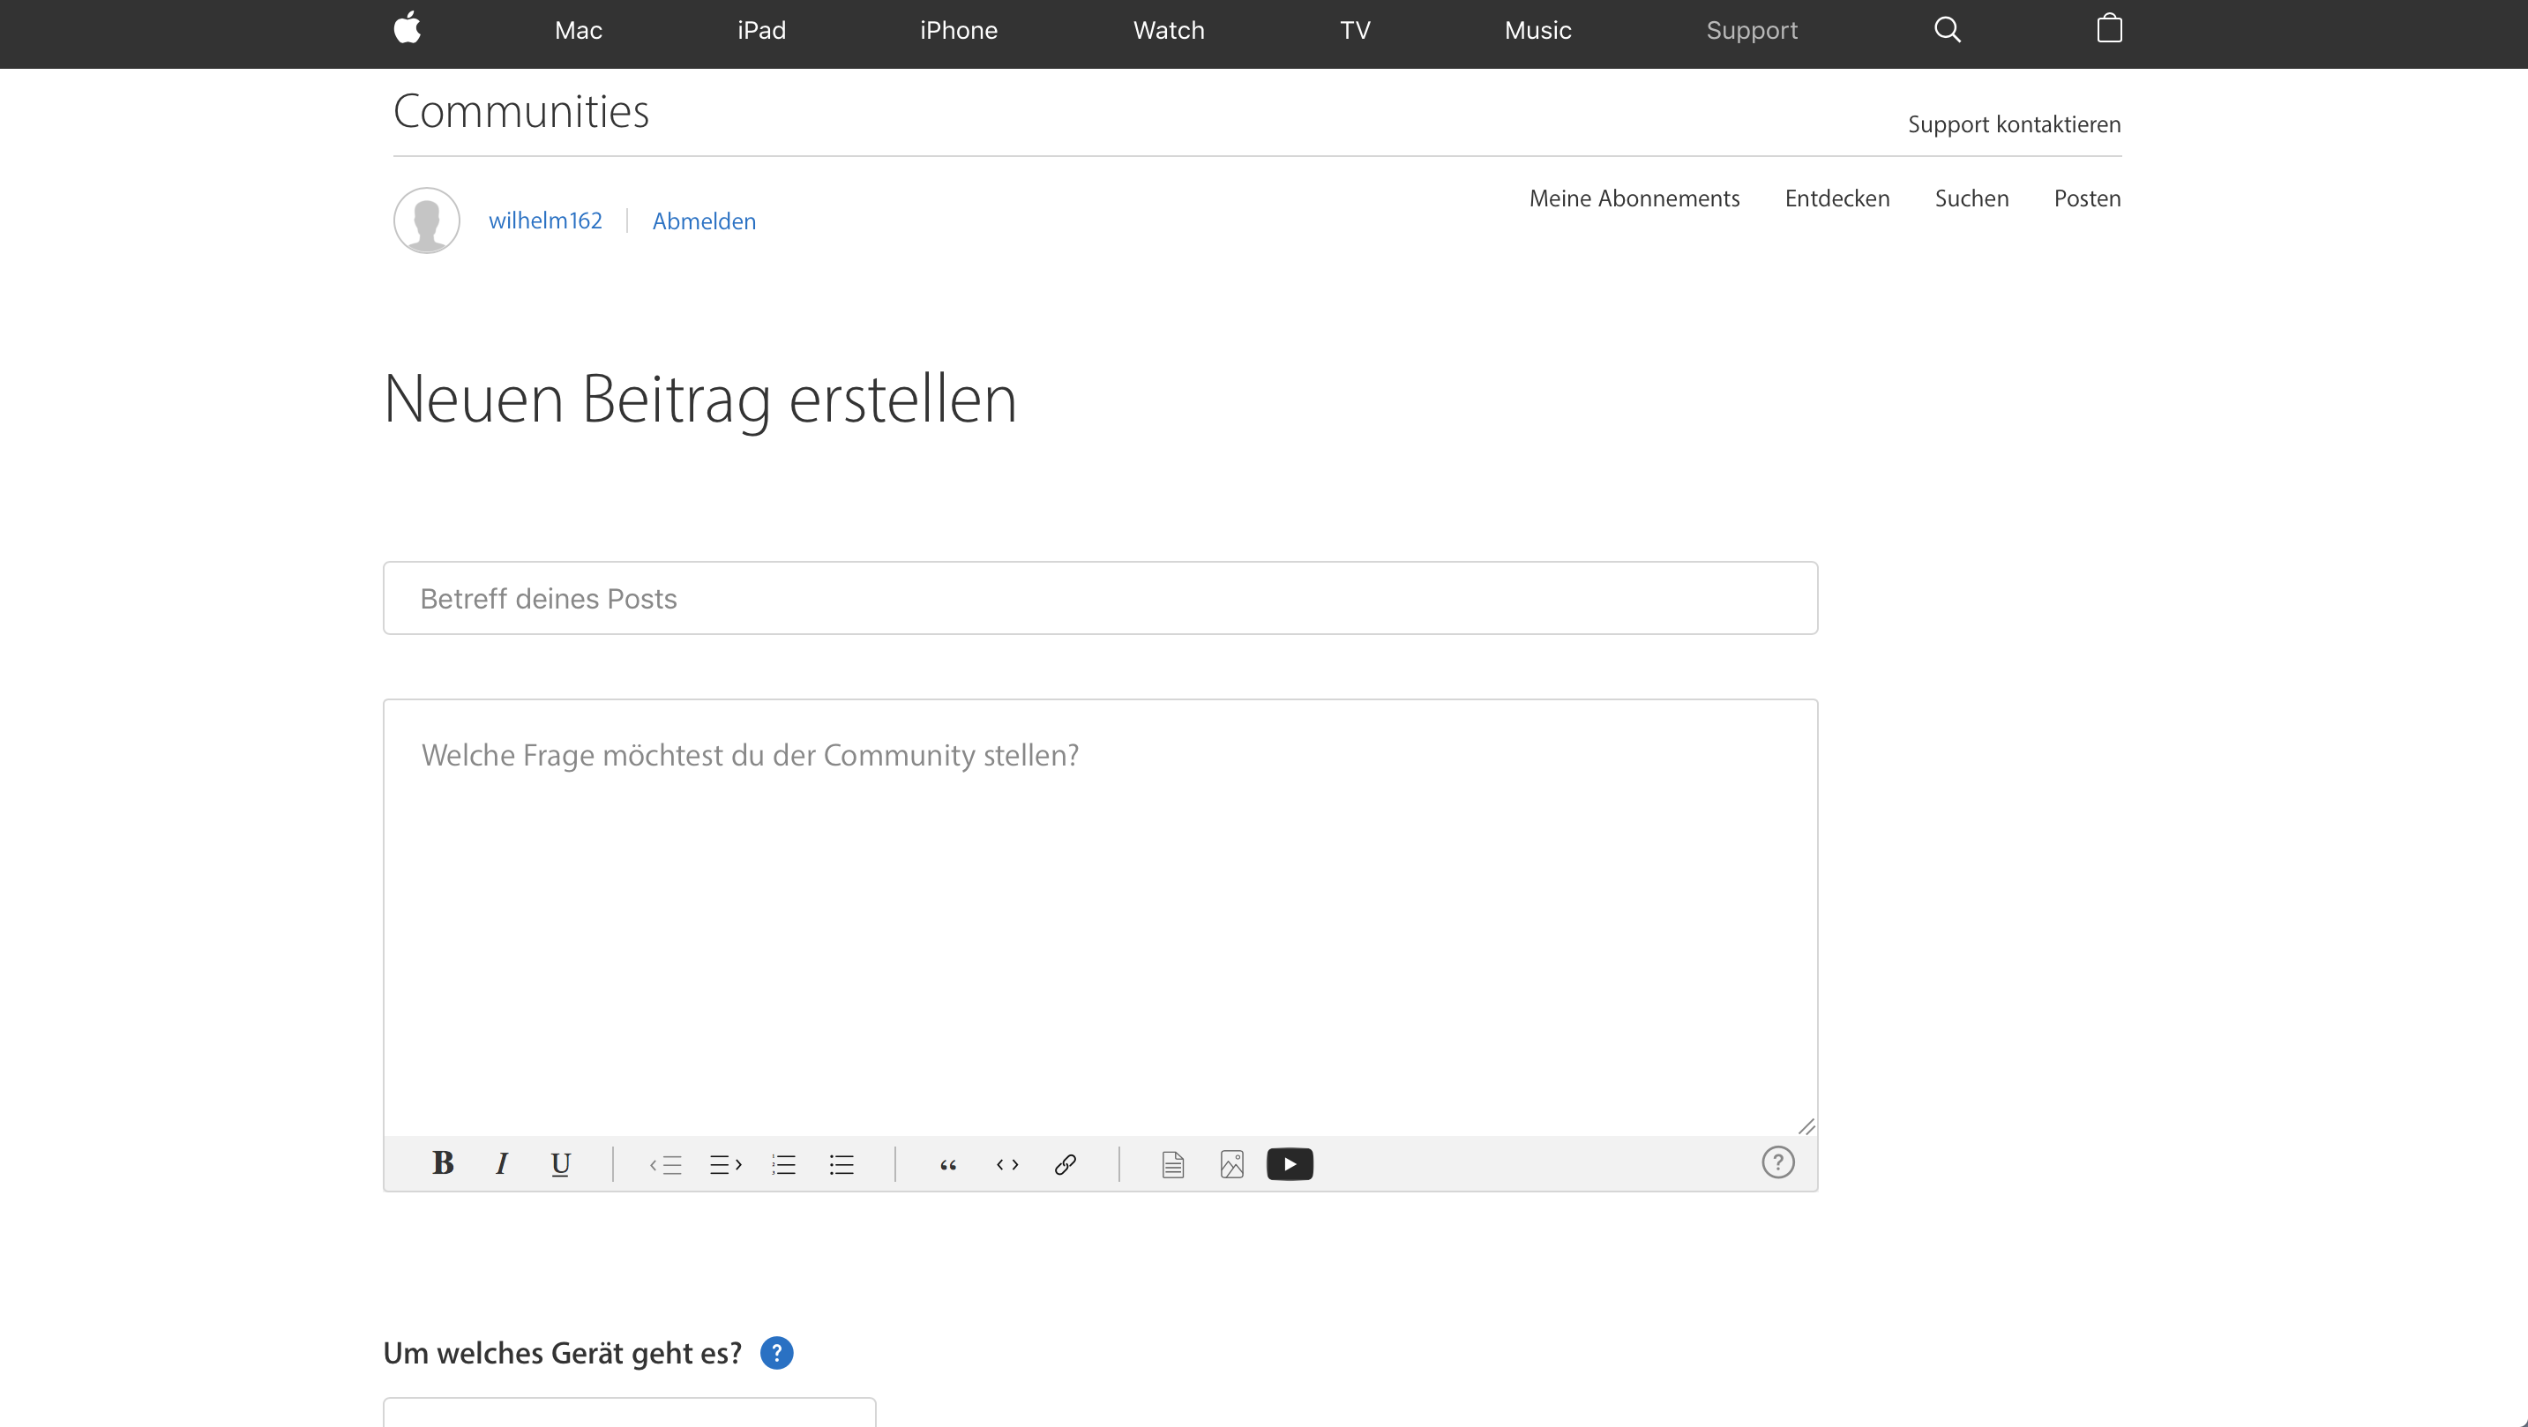Insert a video into the post
2528x1427 pixels.
click(1290, 1163)
